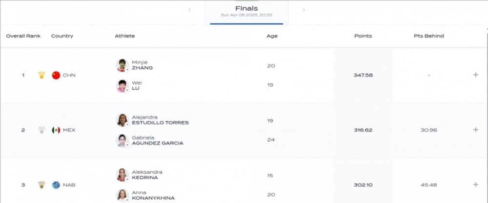Viewport: 488px width, 203px height.
Task: Click the Mexico flag icon
Action: coord(56,130)
